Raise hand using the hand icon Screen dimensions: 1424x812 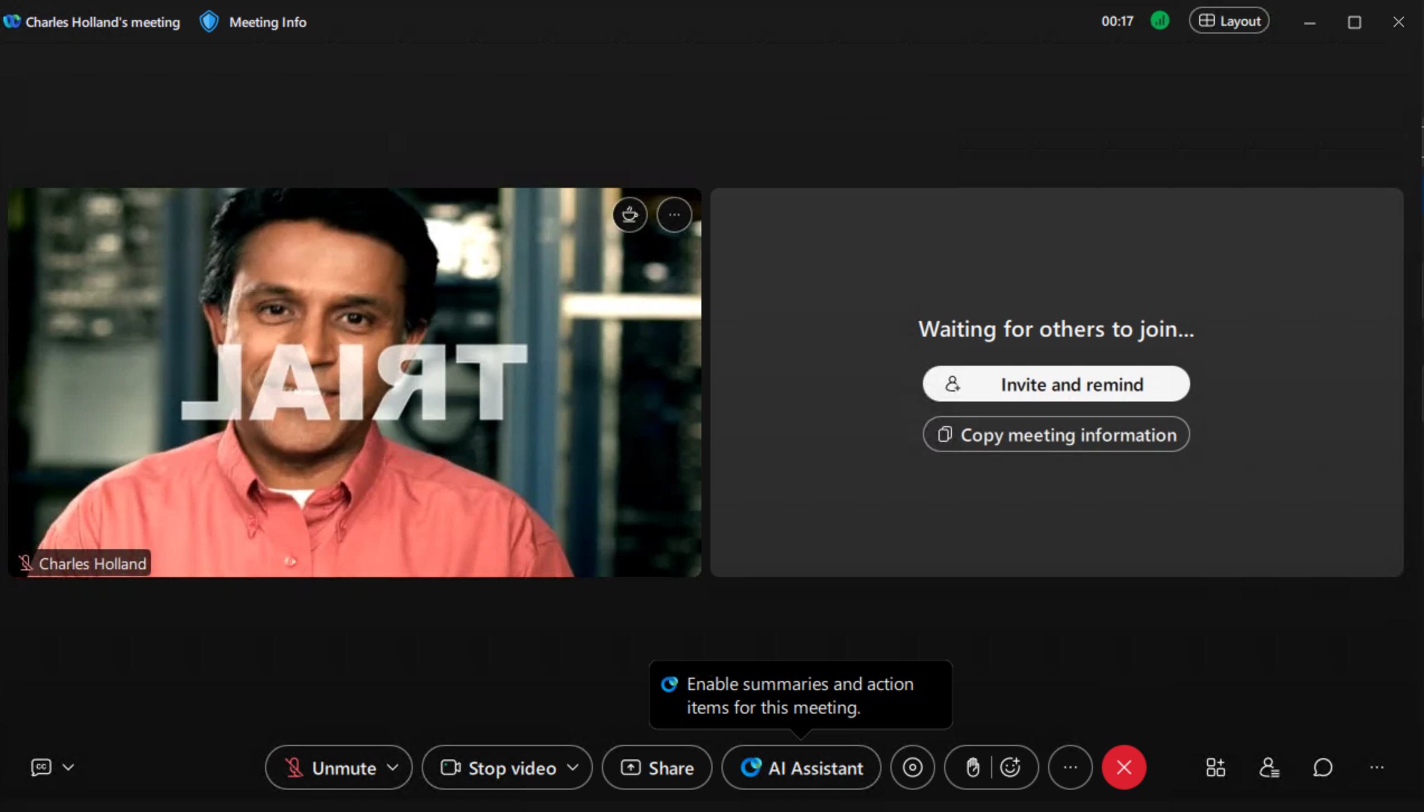973,767
